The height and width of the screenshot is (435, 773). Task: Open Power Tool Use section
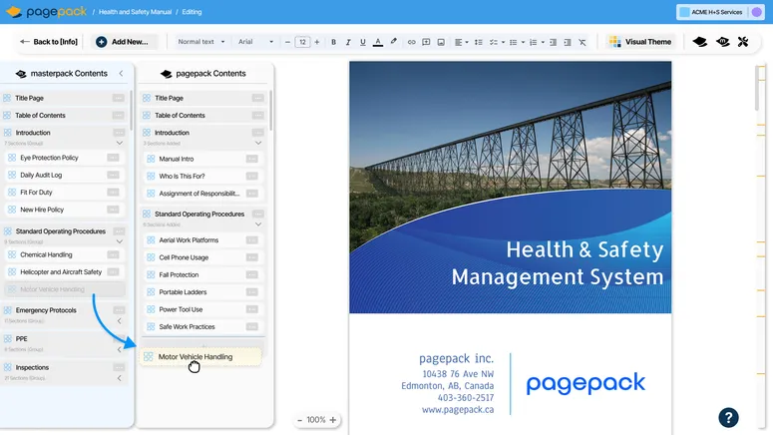tap(203, 309)
